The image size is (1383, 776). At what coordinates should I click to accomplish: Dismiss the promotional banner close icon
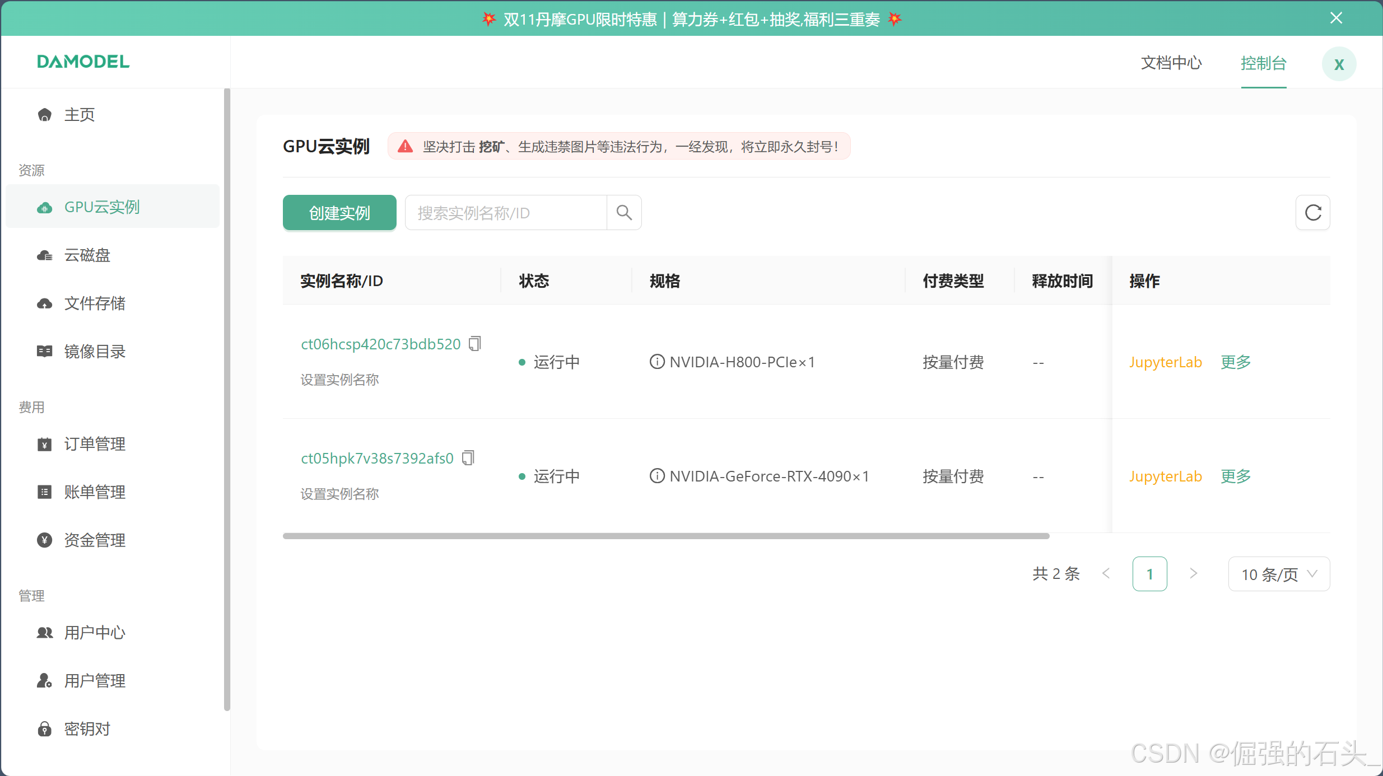click(x=1336, y=18)
